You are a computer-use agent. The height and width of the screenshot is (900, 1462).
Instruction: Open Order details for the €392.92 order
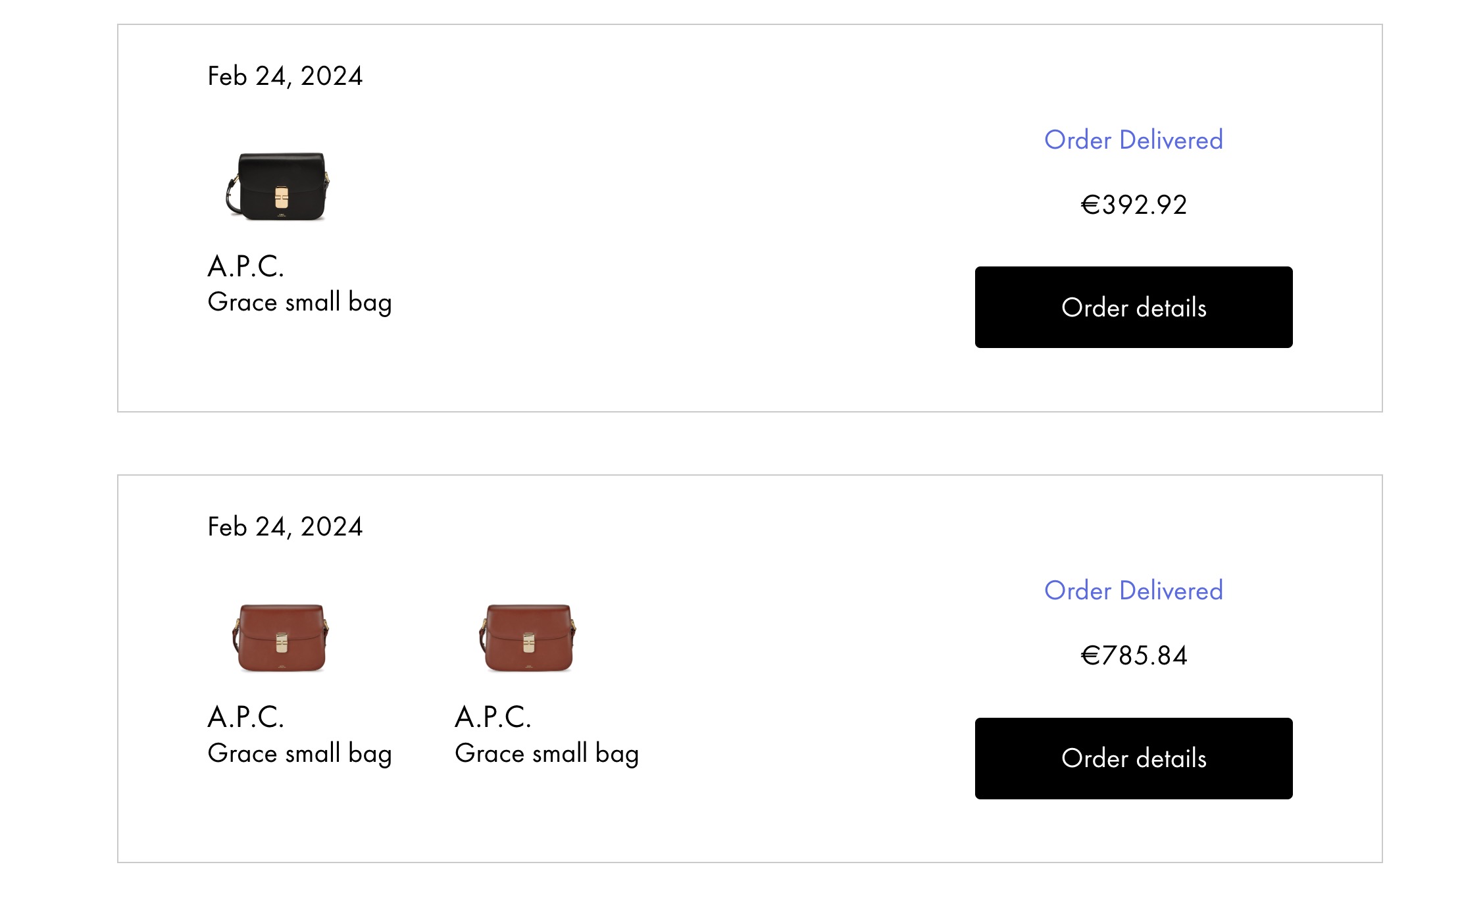(1133, 307)
